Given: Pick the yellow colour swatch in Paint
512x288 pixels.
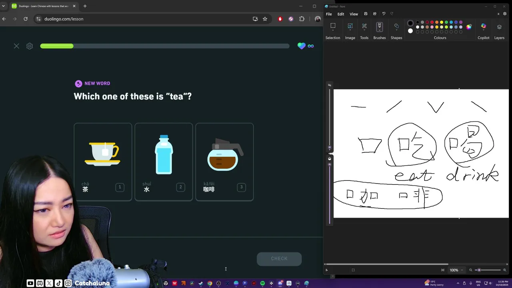Looking at the screenshot, I should pos(442,22).
